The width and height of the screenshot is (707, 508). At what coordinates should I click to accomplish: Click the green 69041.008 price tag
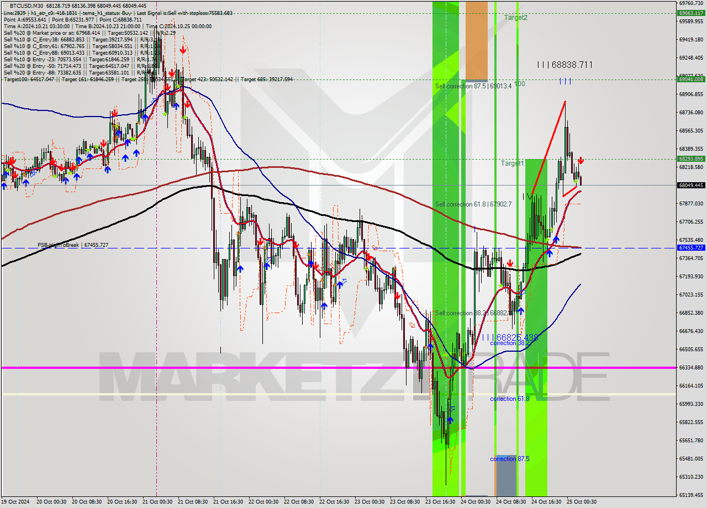pos(691,79)
